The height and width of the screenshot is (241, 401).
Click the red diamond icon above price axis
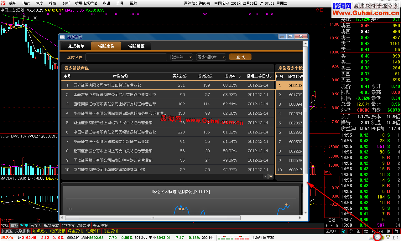(317, 10)
